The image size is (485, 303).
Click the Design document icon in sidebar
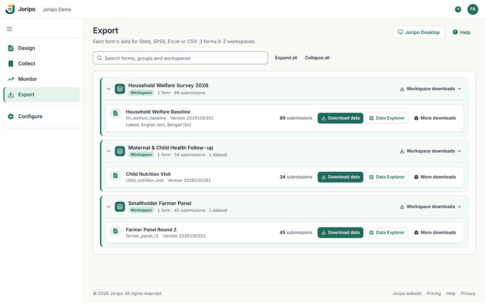coord(11,48)
